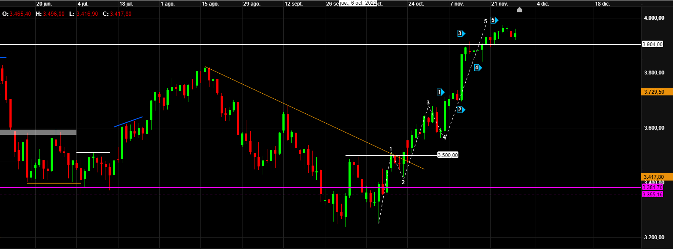Click the blue wave marker labeled 5

(494, 20)
